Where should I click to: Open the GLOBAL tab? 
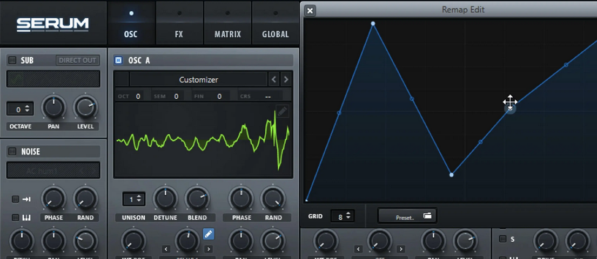pyautogui.click(x=276, y=23)
